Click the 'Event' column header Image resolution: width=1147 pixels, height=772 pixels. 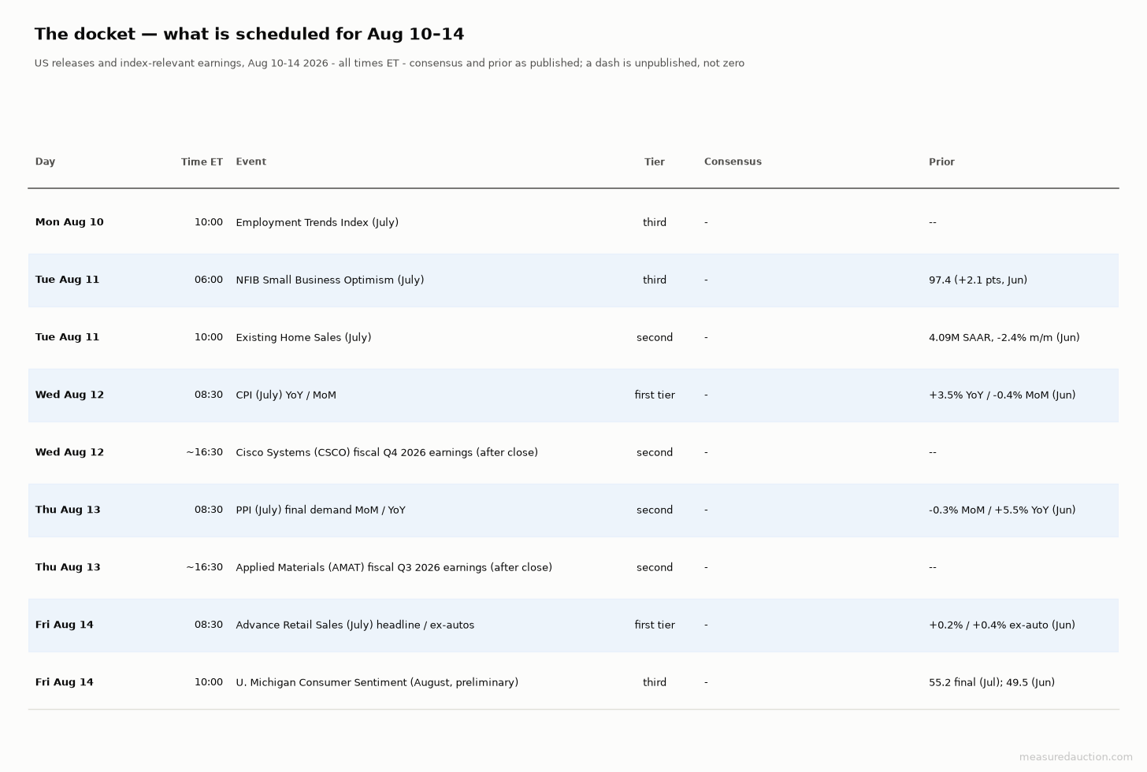pos(251,161)
